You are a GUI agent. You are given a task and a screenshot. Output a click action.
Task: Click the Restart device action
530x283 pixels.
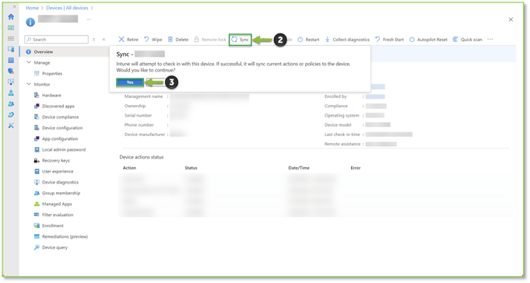pyautogui.click(x=308, y=40)
